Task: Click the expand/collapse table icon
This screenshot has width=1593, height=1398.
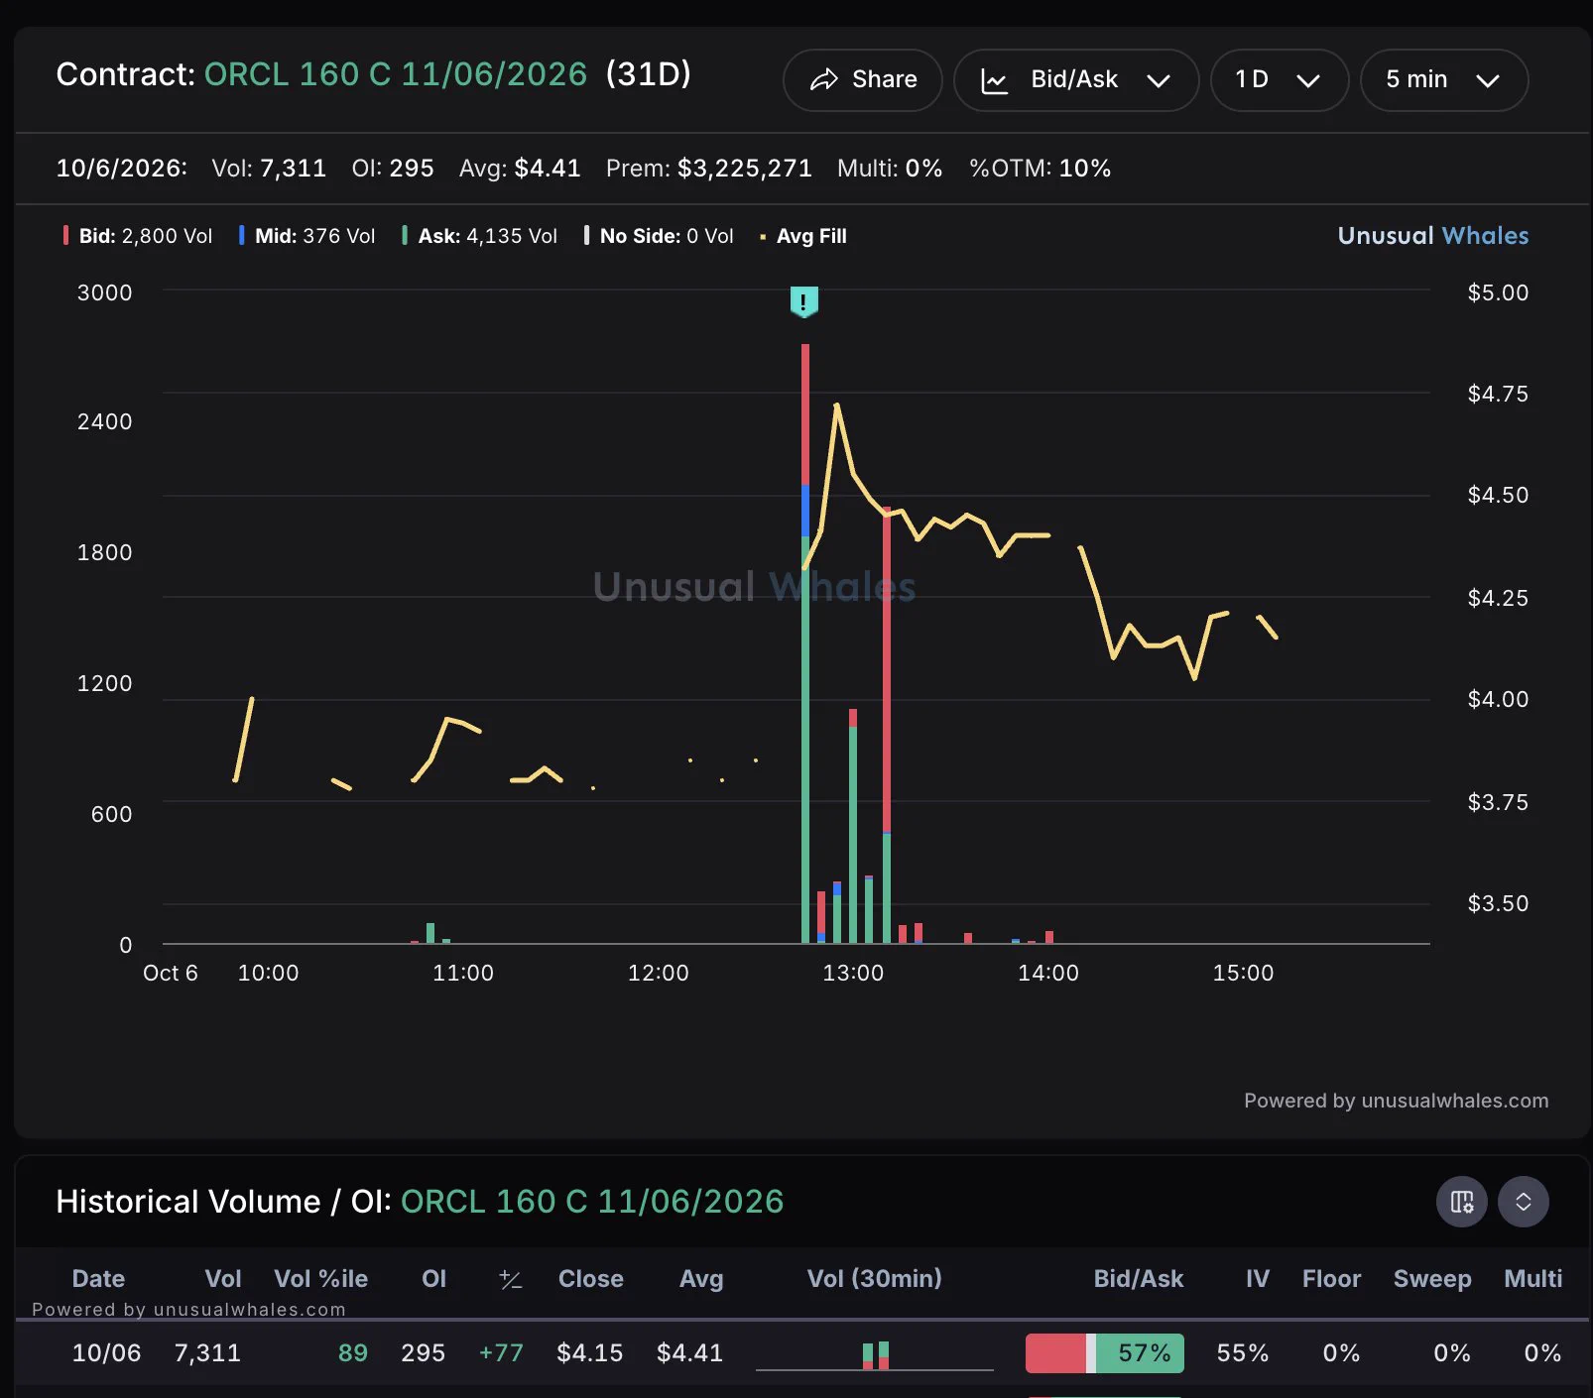Action: pos(1524,1202)
